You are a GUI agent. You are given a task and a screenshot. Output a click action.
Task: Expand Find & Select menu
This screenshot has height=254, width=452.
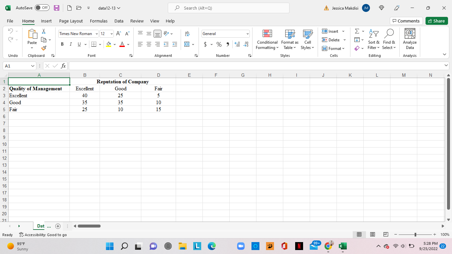pyautogui.click(x=389, y=39)
